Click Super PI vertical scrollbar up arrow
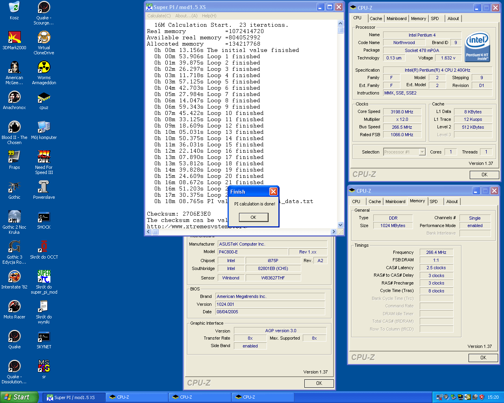504x403 pixels. click(341, 24)
